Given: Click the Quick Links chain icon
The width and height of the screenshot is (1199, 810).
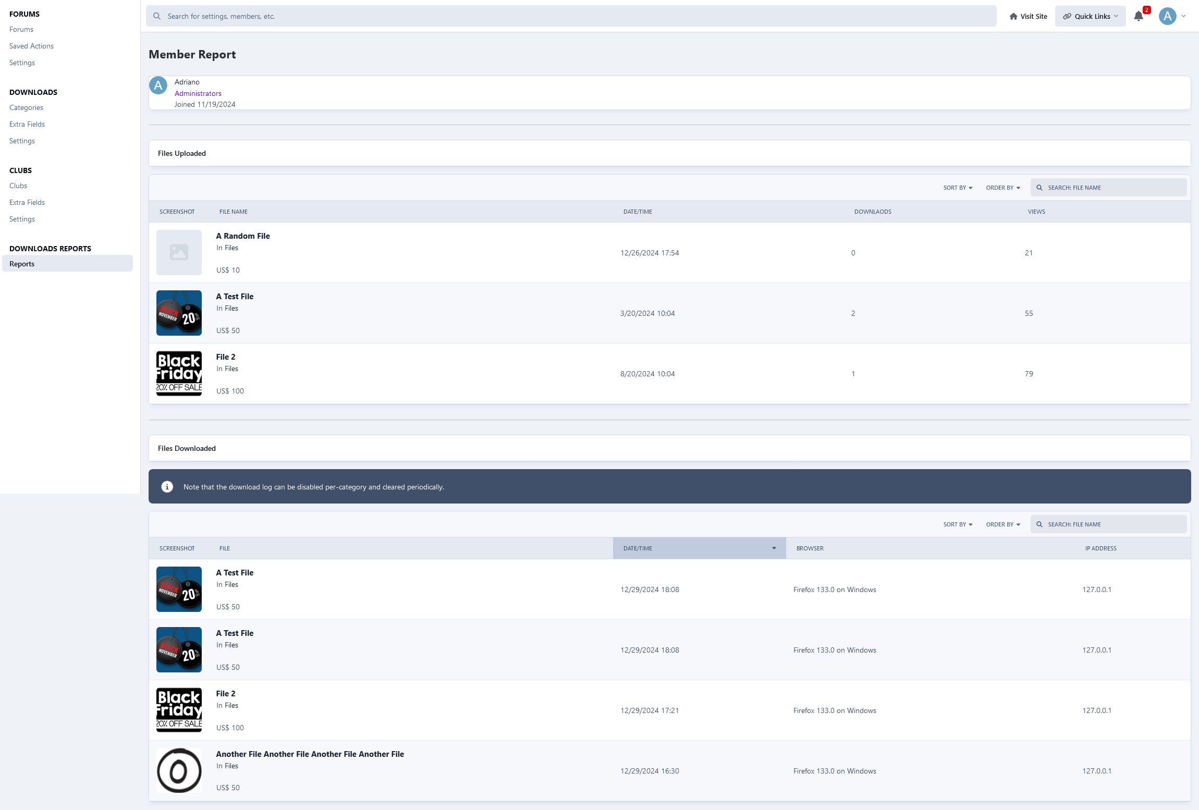Looking at the screenshot, I should click(x=1067, y=16).
